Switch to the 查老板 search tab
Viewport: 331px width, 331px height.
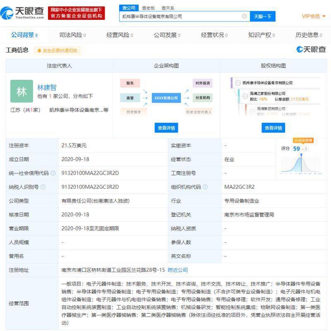149,8
